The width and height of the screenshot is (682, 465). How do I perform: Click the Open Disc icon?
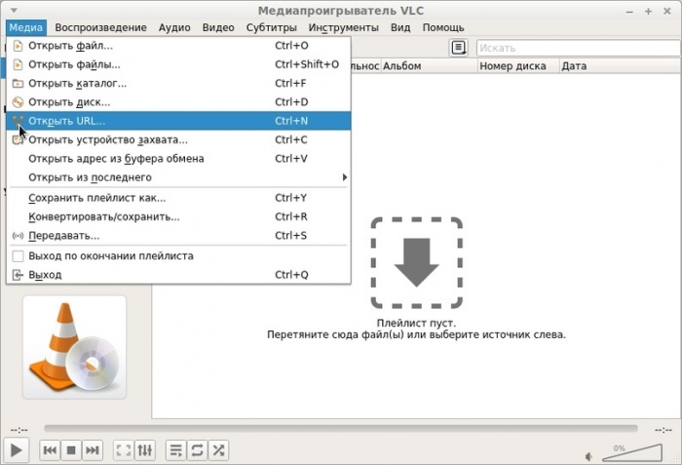(18, 102)
